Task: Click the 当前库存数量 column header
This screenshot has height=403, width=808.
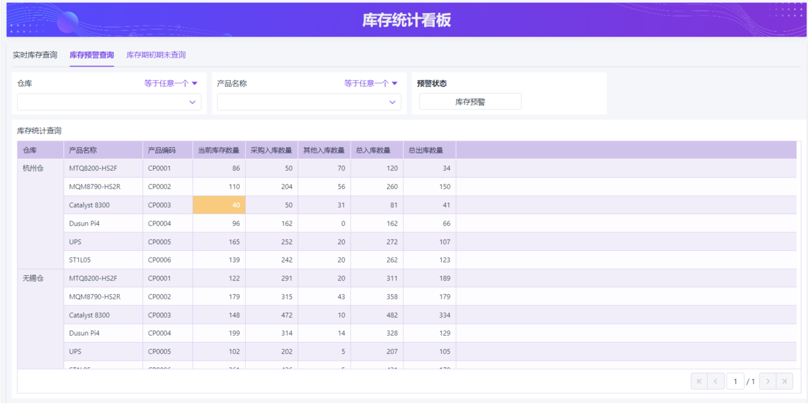Action: click(x=219, y=150)
